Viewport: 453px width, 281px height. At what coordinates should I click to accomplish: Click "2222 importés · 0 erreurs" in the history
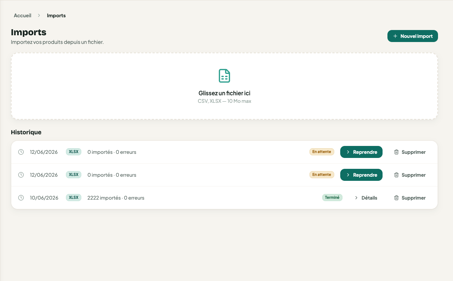tap(116, 198)
